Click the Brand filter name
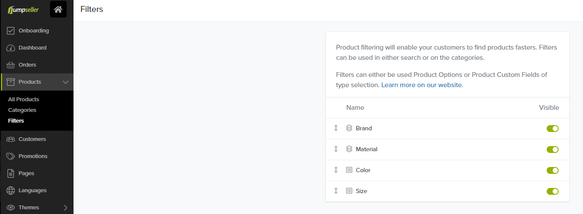Image resolution: width=583 pixels, height=214 pixels. (x=364, y=128)
